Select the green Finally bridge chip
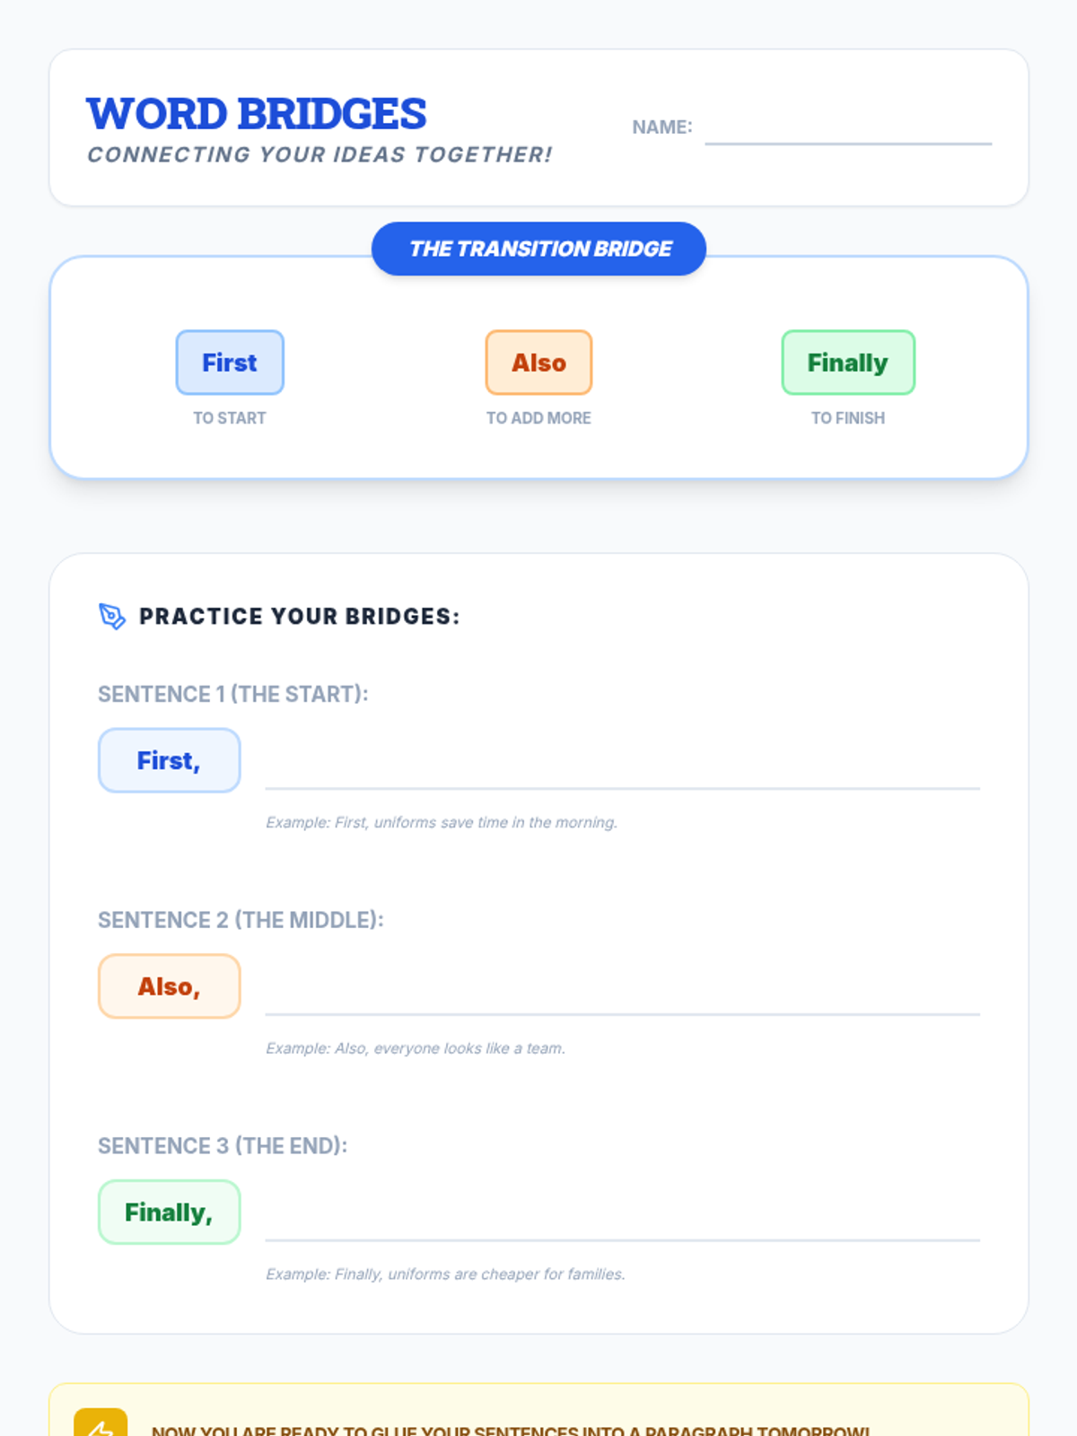The width and height of the screenshot is (1077, 1436). click(847, 363)
